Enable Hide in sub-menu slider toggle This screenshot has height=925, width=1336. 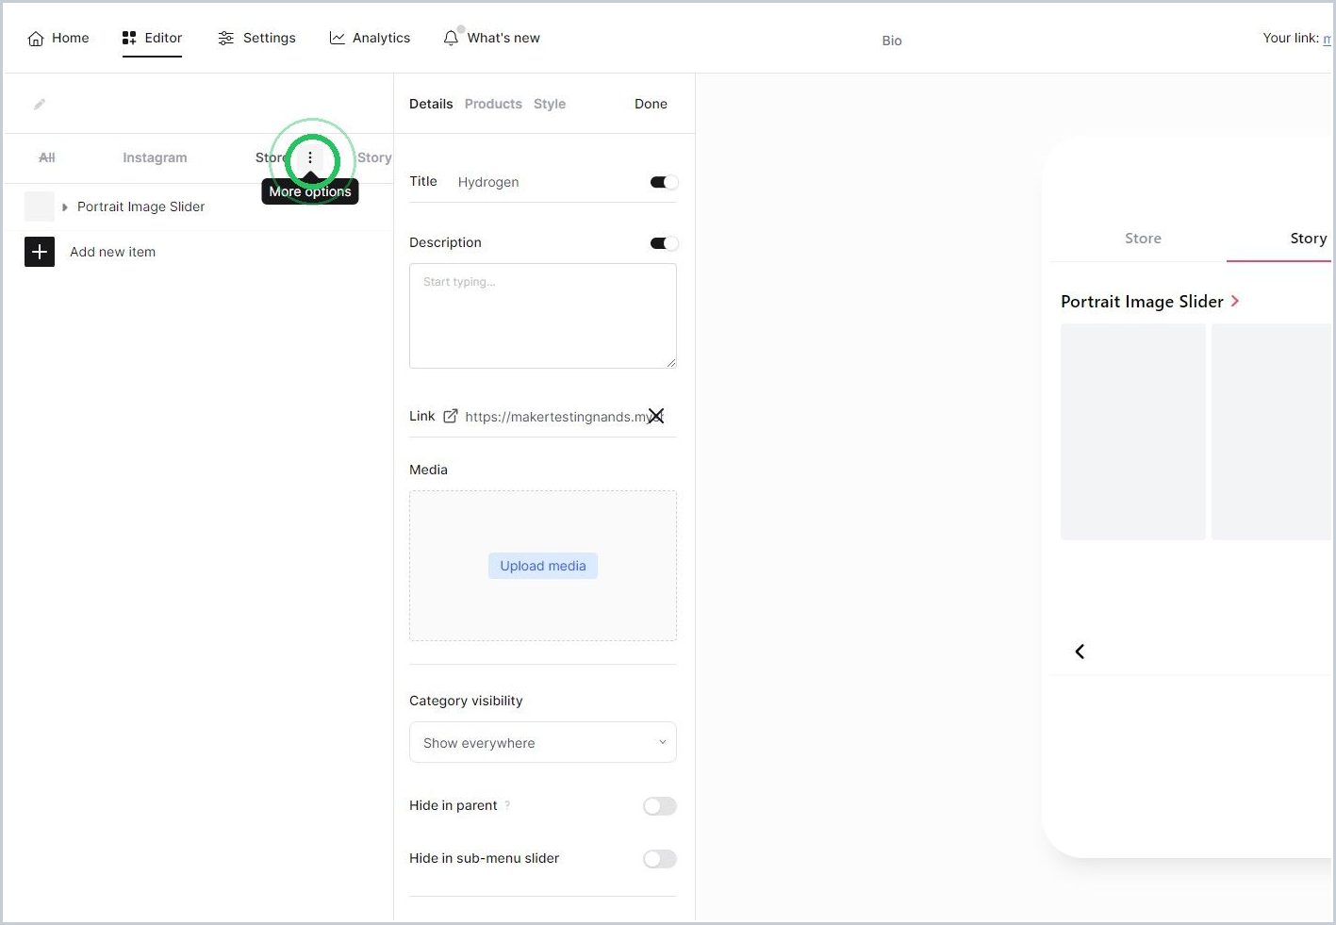pos(660,859)
